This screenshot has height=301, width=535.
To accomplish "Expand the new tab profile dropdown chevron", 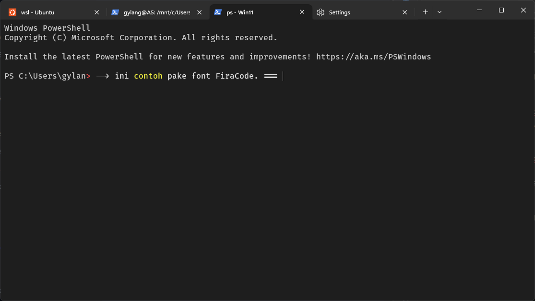I will (440, 12).
